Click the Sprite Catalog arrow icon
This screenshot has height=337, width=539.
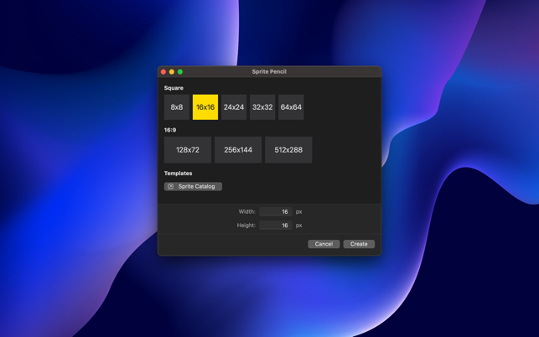click(170, 186)
